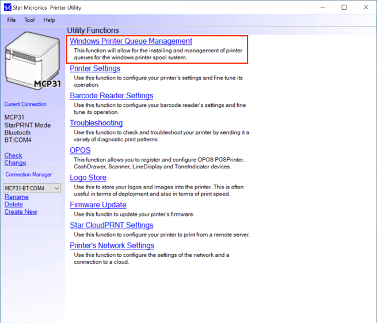Go to Barcode Reader Settings

[111, 96]
